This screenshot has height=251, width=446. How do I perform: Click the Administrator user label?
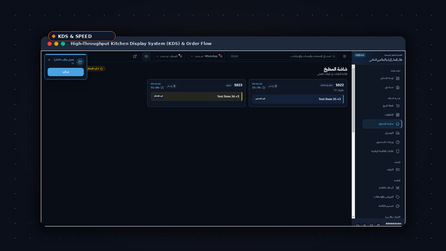coord(394,223)
